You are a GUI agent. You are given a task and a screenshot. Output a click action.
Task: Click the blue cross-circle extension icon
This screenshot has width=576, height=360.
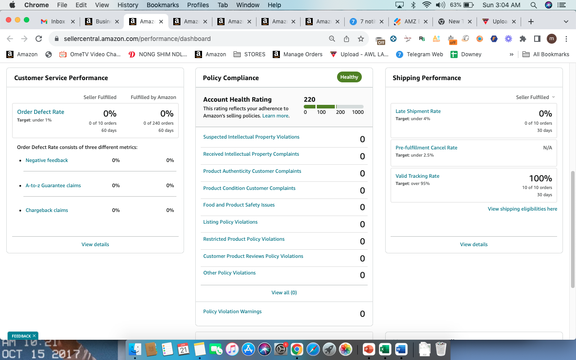click(x=393, y=39)
